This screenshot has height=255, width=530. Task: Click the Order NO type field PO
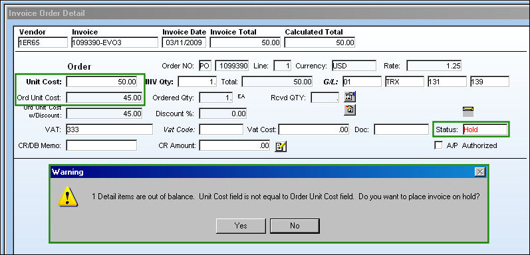click(205, 66)
